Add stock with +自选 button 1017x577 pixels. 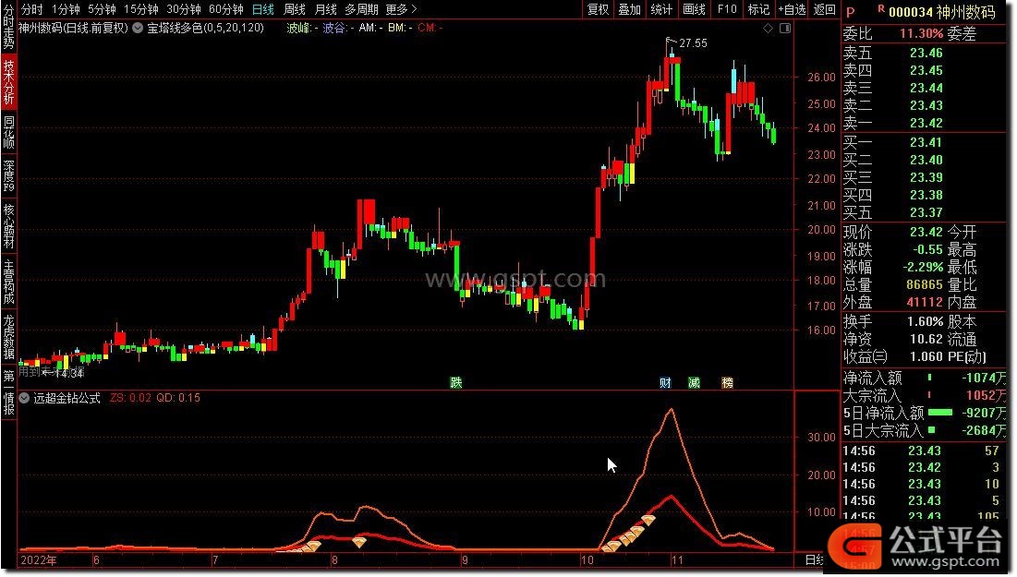[x=792, y=9]
